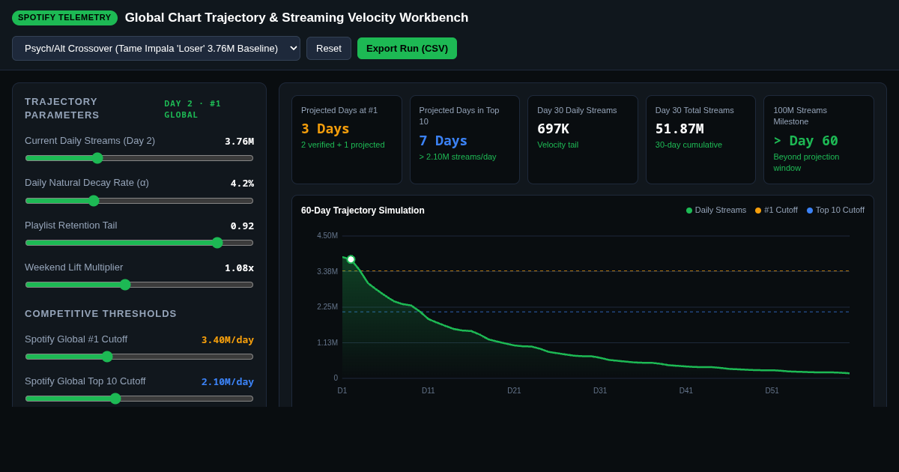
Task: Click the 2.10M/day cutoff value
Action: [228, 381]
